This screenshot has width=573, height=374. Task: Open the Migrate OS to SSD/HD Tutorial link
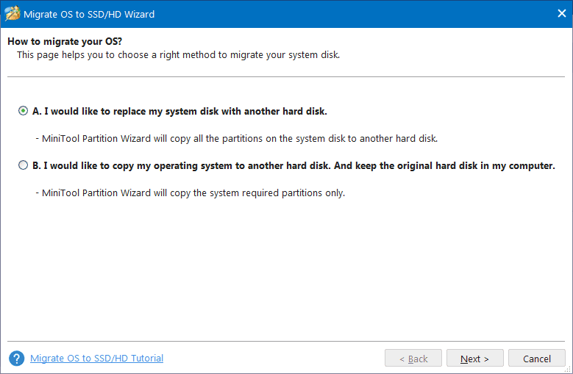point(96,359)
